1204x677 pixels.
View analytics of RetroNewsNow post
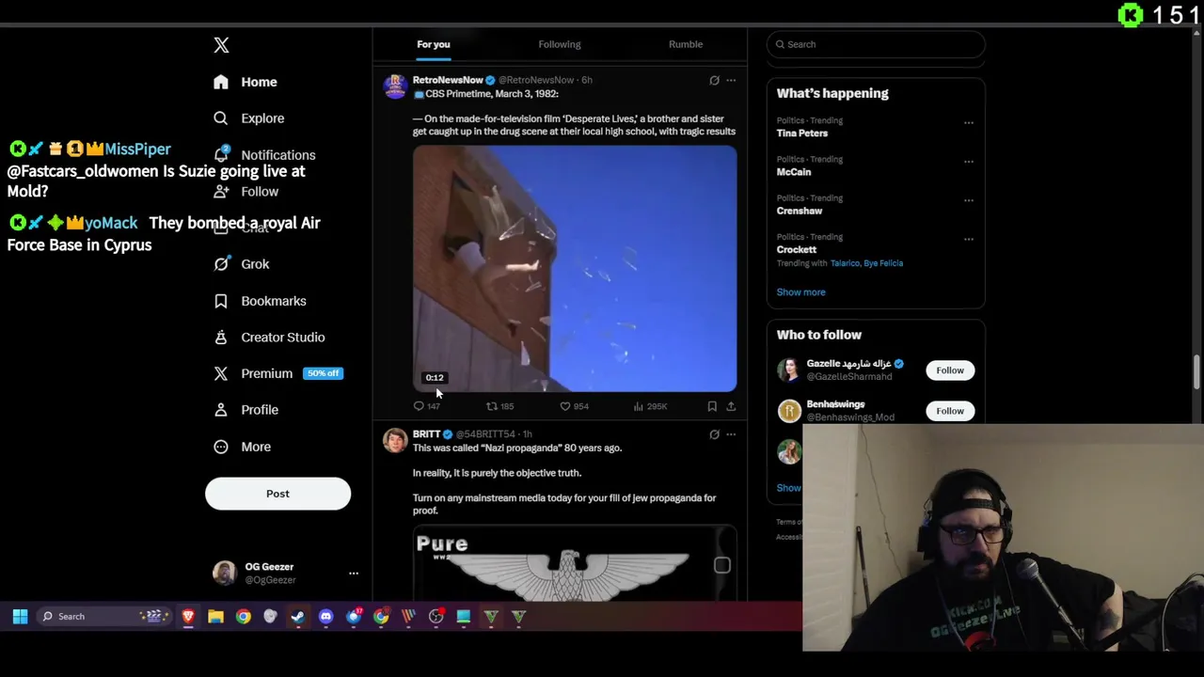point(650,406)
